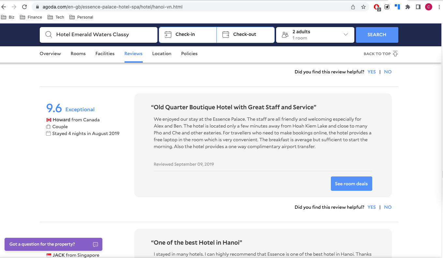The height and width of the screenshot is (258, 443).
Task: Reload the page with refresh icon
Action: pyautogui.click(x=24, y=7)
